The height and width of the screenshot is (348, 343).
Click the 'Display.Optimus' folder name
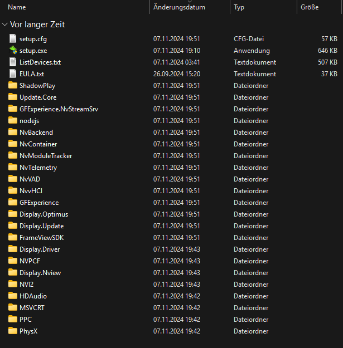[x=44, y=214]
